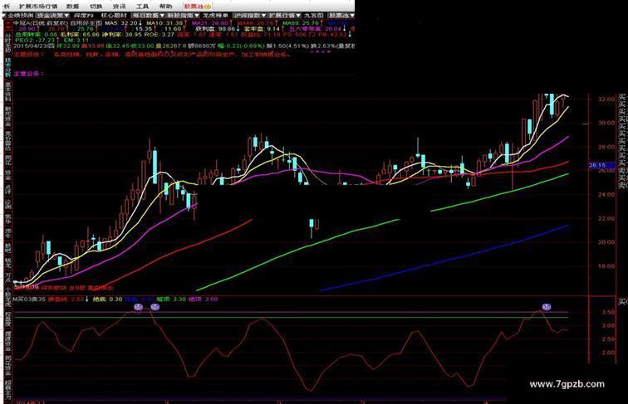The image size is (628, 404).
Task: Click the MA5: 32.20 value
Action: click(121, 23)
